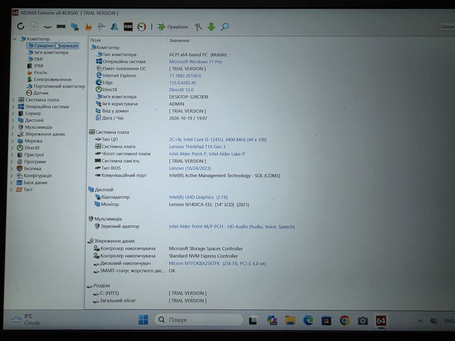
Task: Click the Lenovo N140JCA-EEL monitor value
Action: [x=209, y=205]
